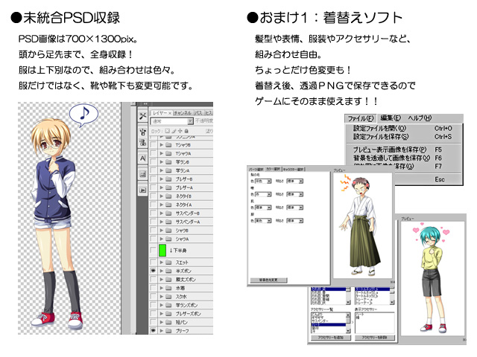Open the clone source icon in dock
Screen dimensions: 477x357
coord(142,142)
